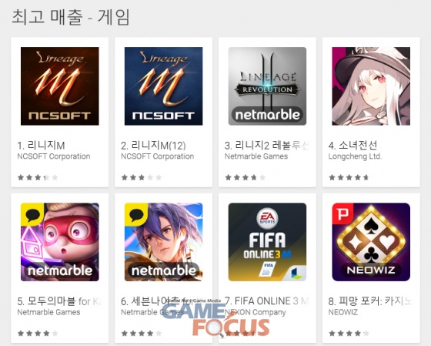Open the '3. 리니지2 레볼루션' title link
Image resolution: width=431 pixels, height=346 pixels.
click(x=267, y=146)
